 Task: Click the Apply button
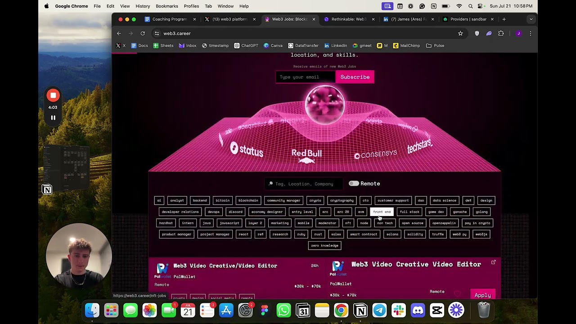point(482,295)
